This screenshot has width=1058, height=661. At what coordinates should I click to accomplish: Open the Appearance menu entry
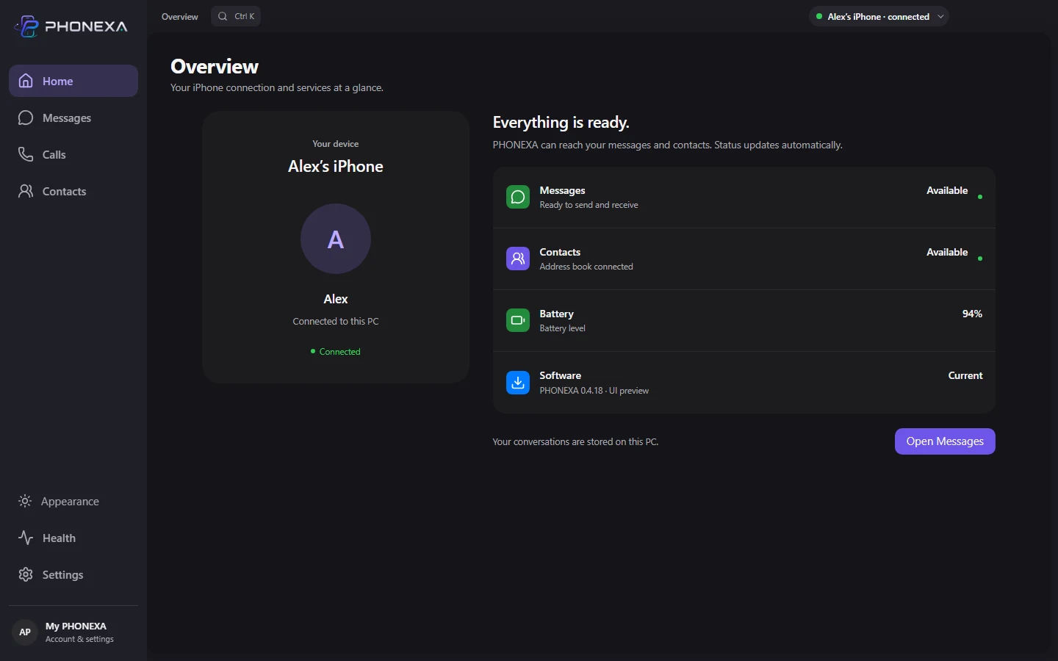[73, 501]
